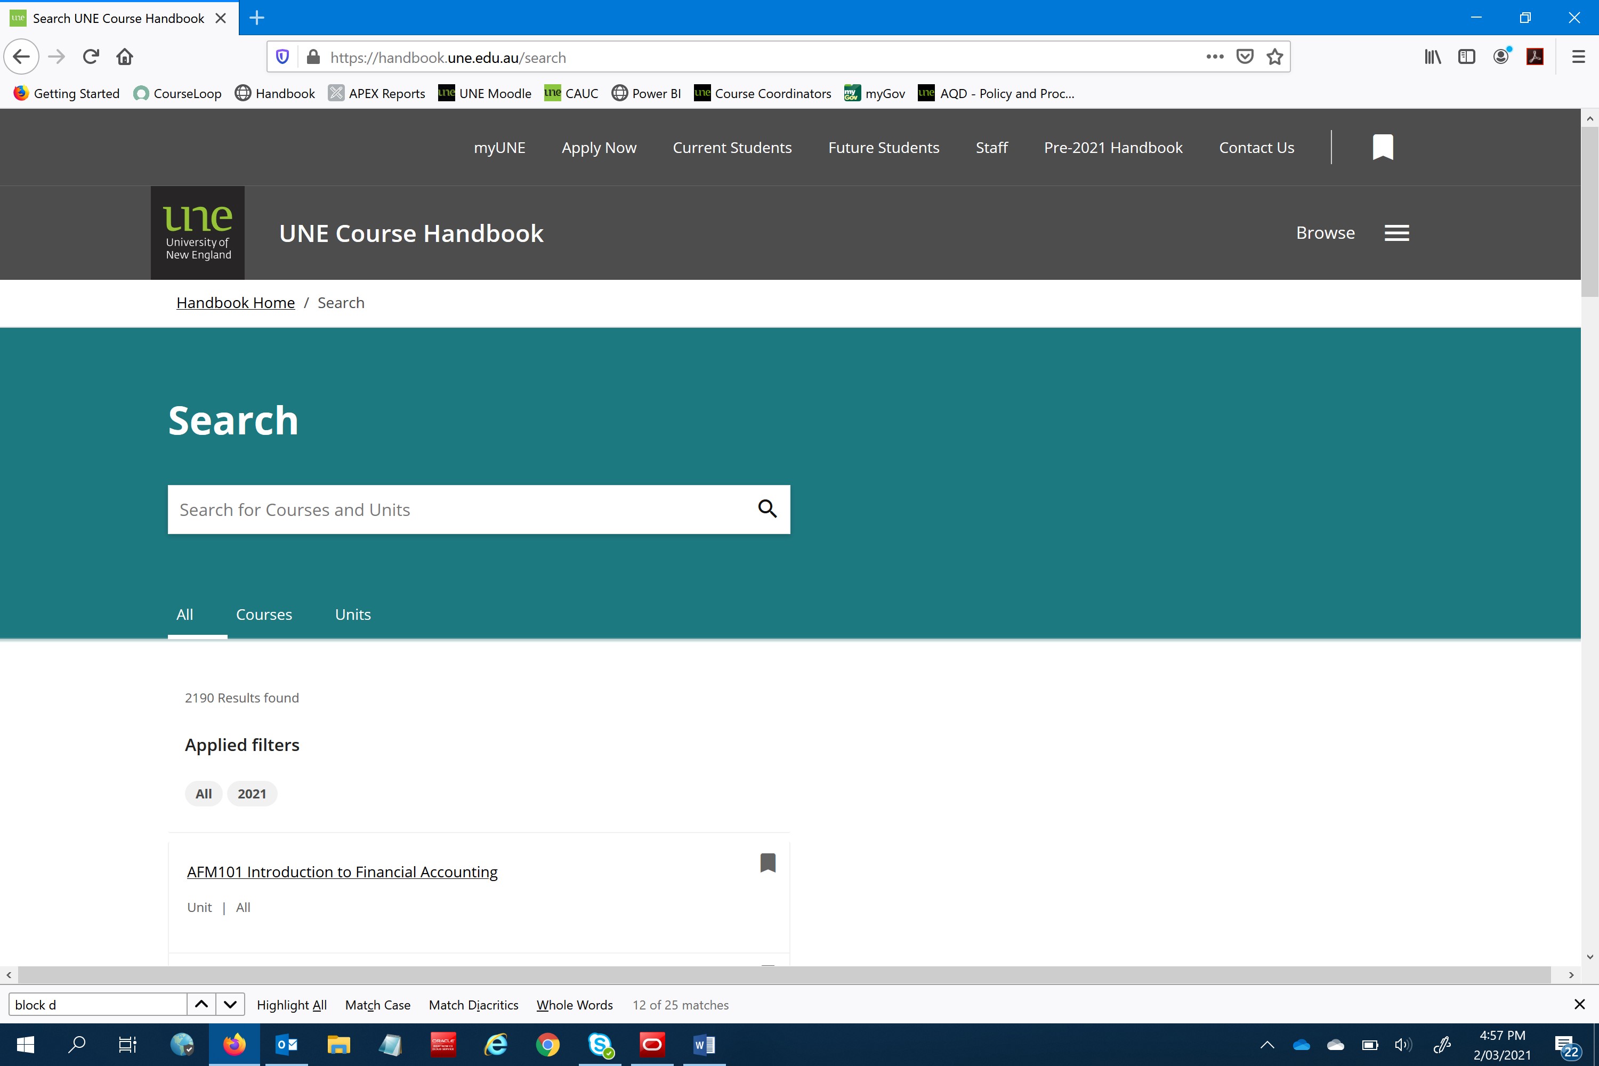The image size is (1599, 1066).
Task: Go to next find match arrow
Action: [x=230, y=1004]
